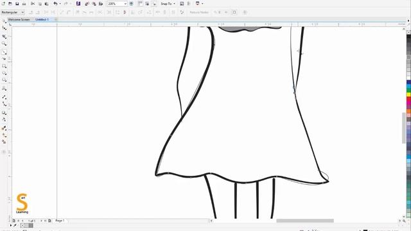Select the Page 1 tab
Image resolution: width=411 pixels, height=231 pixels.
click(x=60, y=221)
